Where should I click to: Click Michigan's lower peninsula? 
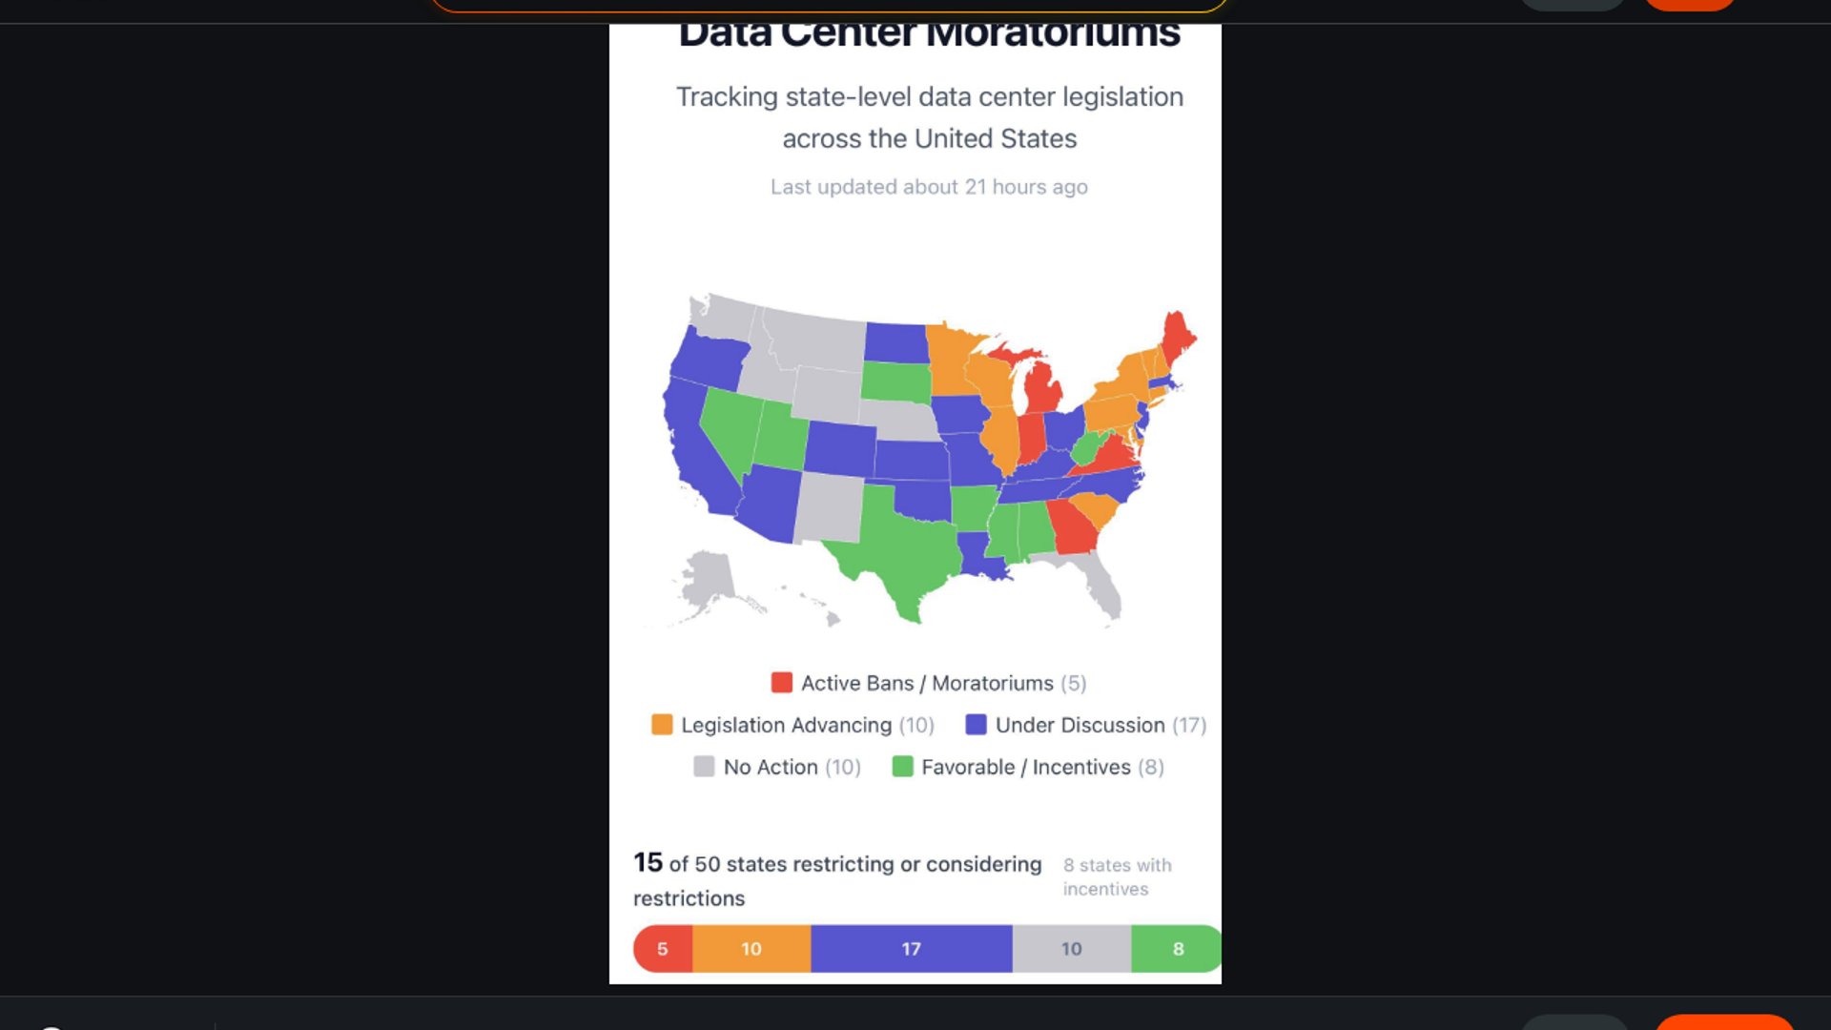coord(1044,388)
